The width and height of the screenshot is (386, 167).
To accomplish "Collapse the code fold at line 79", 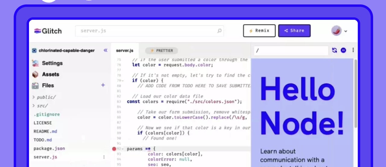I will 123,81.
